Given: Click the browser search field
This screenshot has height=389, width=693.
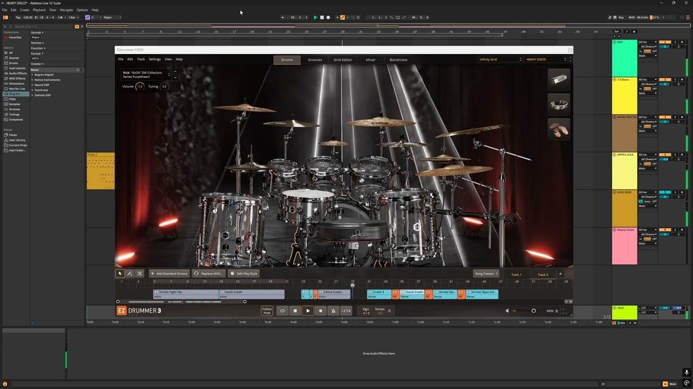Looking at the screenshot, I should [43, 26].
